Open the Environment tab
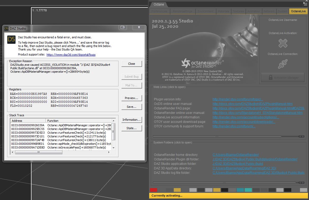 click(206, 11)
